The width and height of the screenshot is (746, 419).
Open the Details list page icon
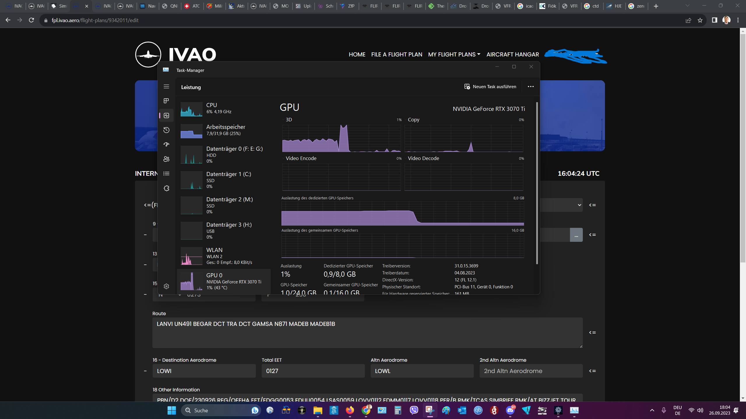166,174
